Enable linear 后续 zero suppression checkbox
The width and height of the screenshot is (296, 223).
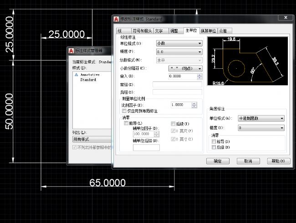pos(173,124)
